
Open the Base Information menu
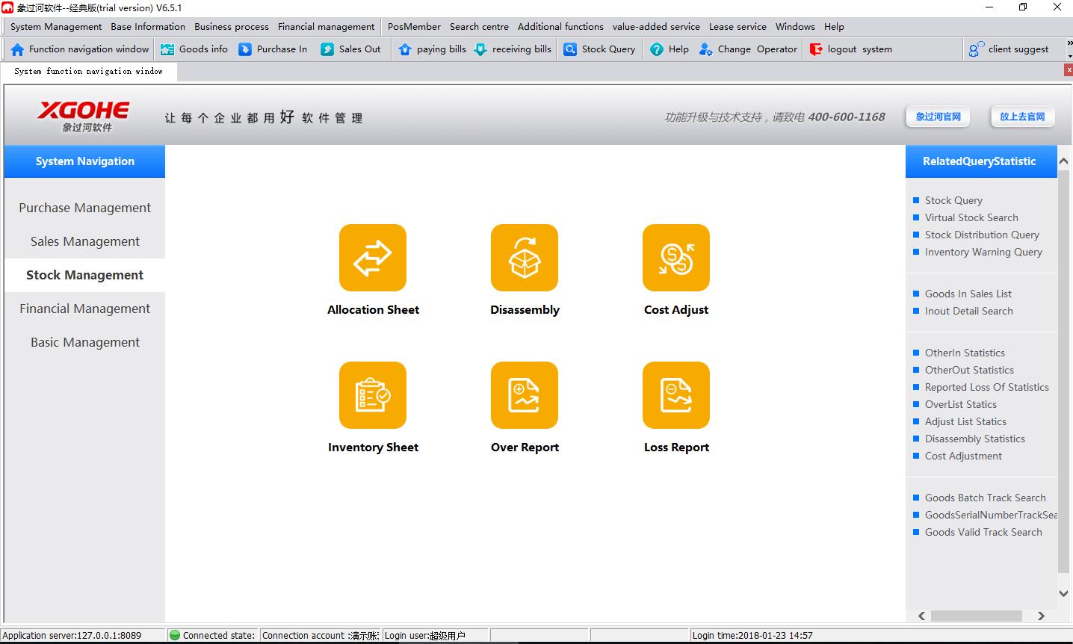148,26
